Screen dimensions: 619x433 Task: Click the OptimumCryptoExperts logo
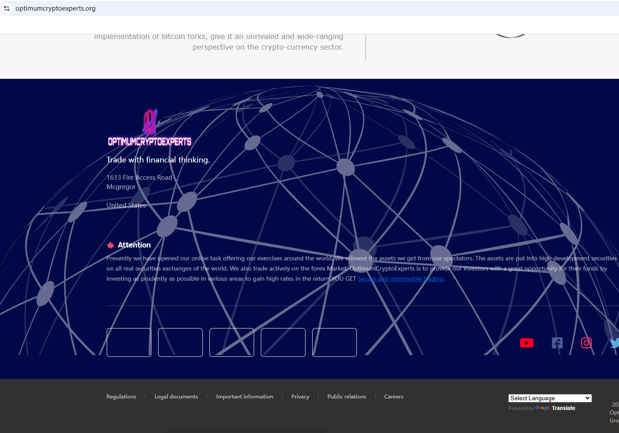[x=150, y=128]
